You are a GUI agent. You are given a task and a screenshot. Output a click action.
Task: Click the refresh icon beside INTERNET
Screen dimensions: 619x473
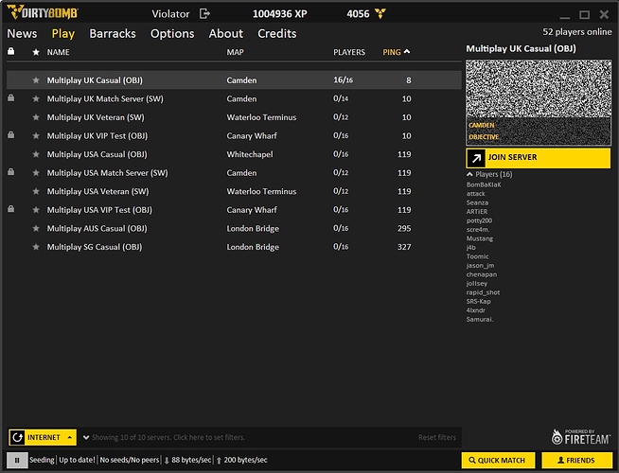tap(17, 437)
